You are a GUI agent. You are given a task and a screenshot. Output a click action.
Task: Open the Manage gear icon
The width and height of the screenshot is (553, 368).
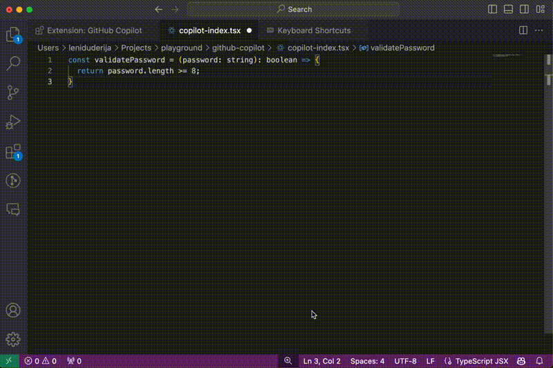pyautogui.click(x=13, y=339)
